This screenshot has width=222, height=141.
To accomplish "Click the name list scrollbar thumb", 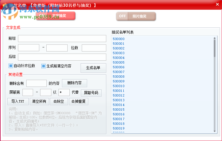I will tap(215, 48).
